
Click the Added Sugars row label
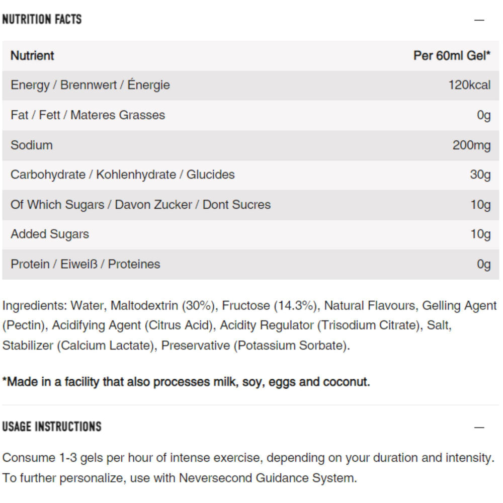coord(49,234)
